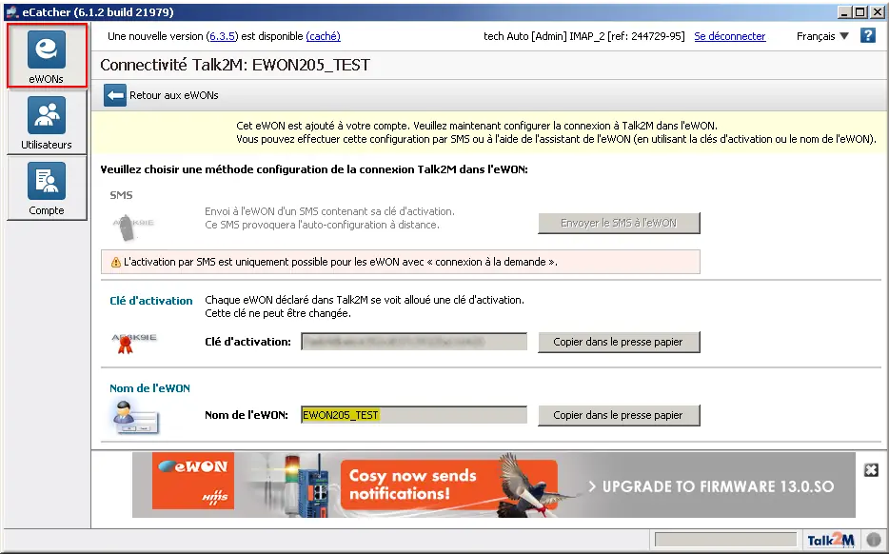Click the Nom de l'eWON field

[x=414, y=415]
